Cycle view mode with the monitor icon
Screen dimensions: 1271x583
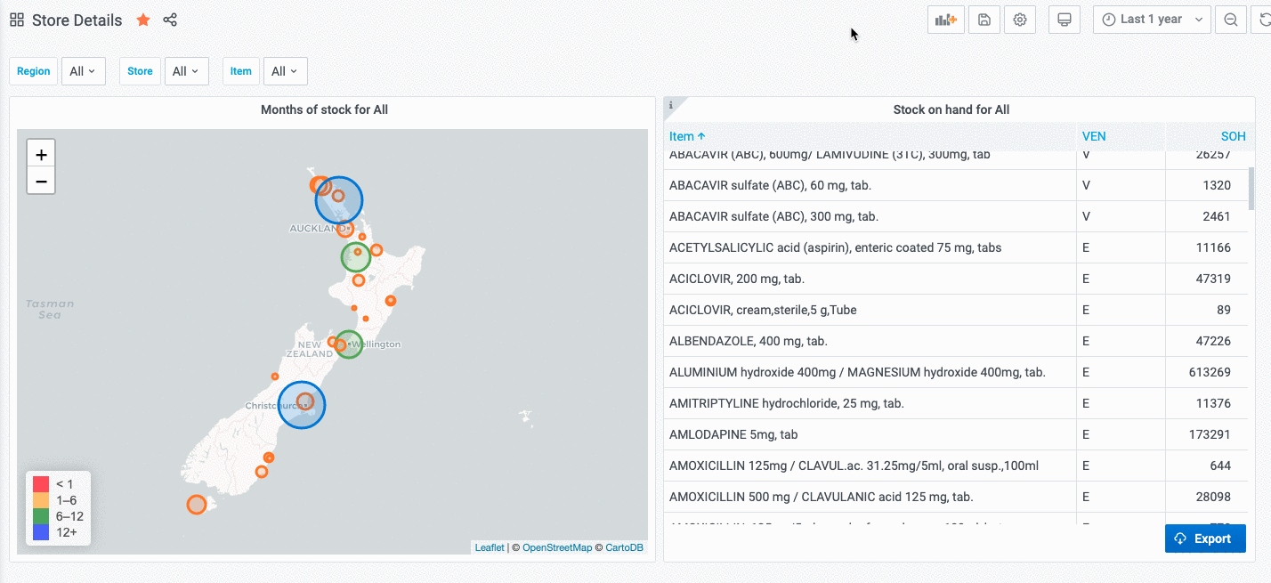click(1064, 20)
